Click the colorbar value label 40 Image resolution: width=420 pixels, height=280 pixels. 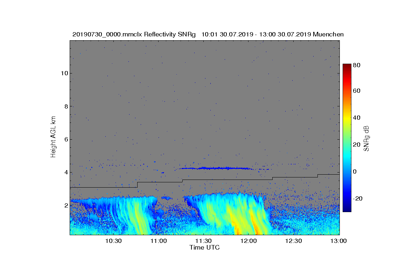tap(357, 118)
